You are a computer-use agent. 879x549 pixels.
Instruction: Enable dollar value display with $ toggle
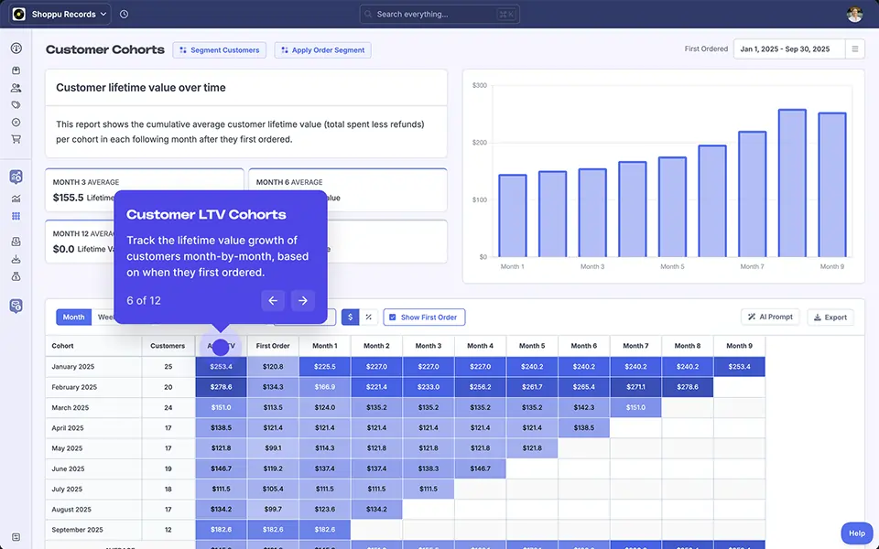[351, 318]
